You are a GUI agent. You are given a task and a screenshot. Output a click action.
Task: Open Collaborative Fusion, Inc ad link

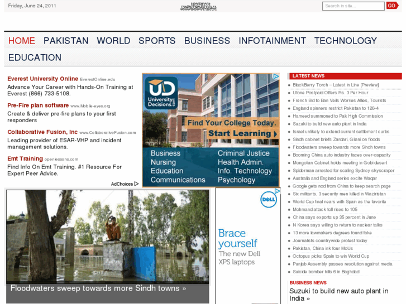coord(42,132)
